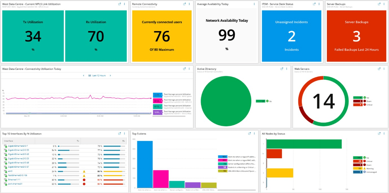Click the back chevron beside Last 12 Hours
This screenshot has width=389, height=193.
tap(83, 75)
